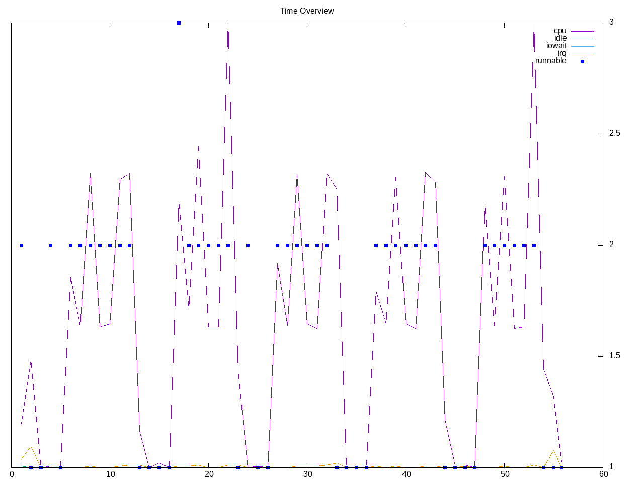This screenshot has height=483, width=644.
Task: Click y-axis tick label '1.5'
Action: pyautogui.click(x=615, y=356)
